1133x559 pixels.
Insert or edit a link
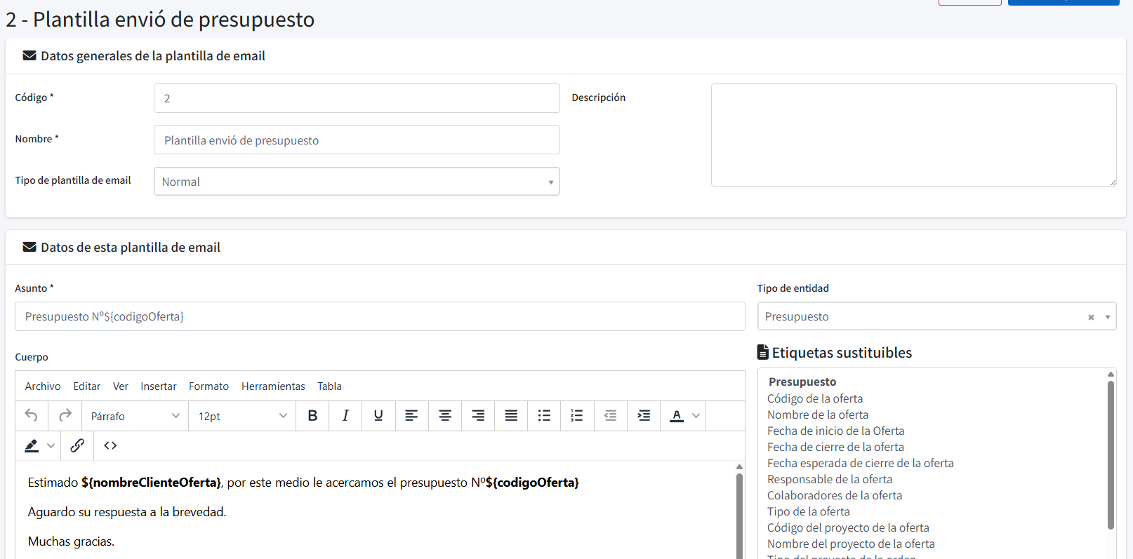tap(77, 445)
